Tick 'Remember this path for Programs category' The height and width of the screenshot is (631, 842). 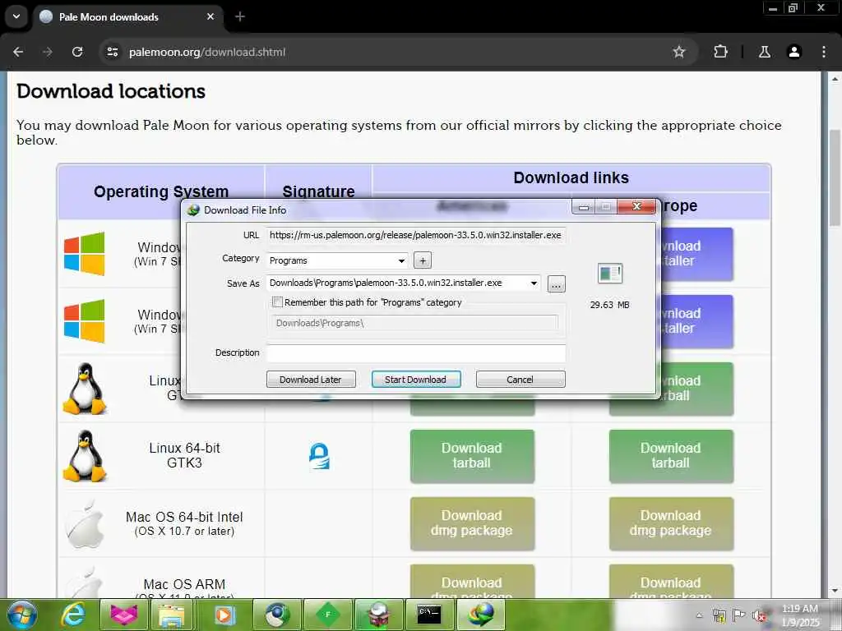pos(277,302)
